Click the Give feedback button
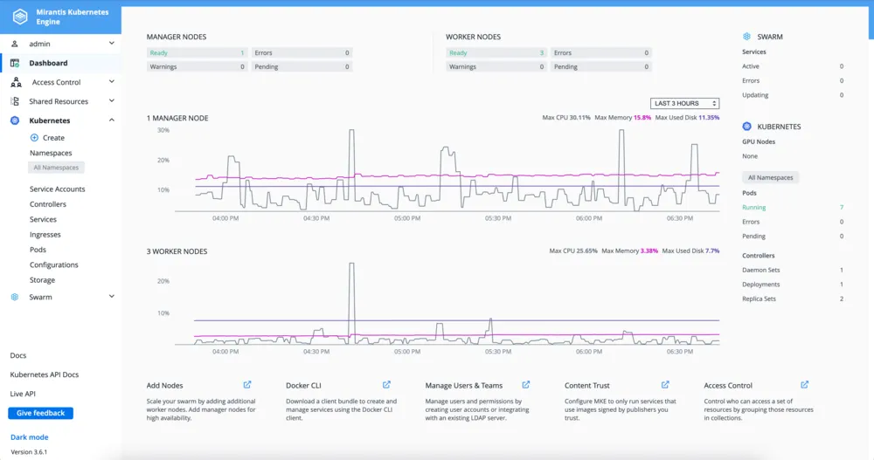Viewport: 874px width, 460px height. tap(41, 413)
